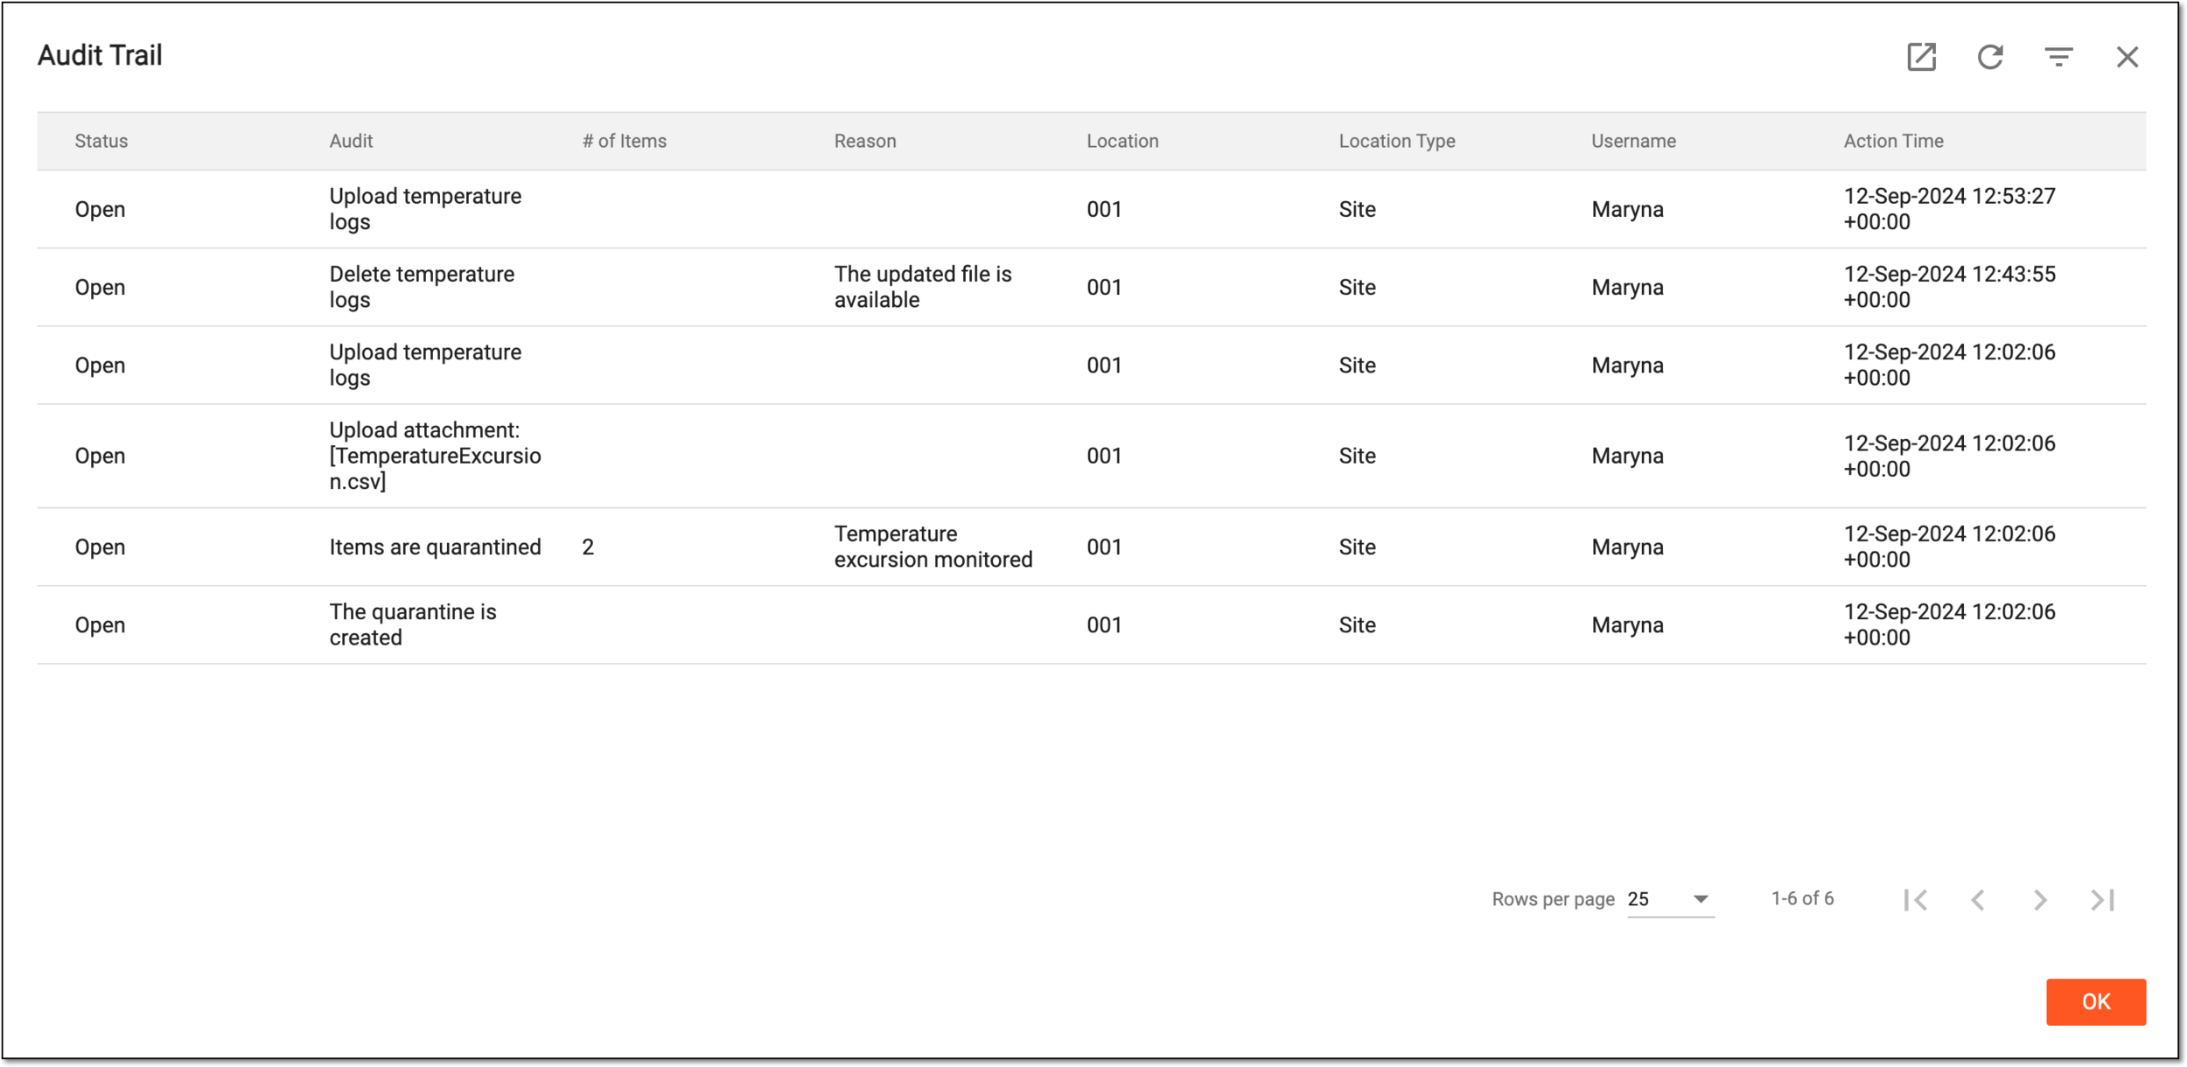
Task: Sort by the Location column header
Action: tap(1122, 141)
